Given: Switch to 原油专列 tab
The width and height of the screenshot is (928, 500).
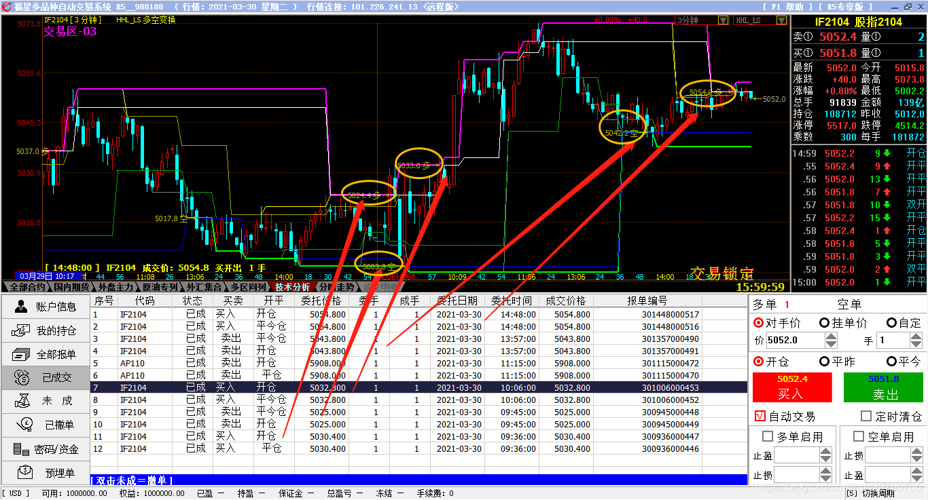Looking at the screenshot, I should (160, 287).
